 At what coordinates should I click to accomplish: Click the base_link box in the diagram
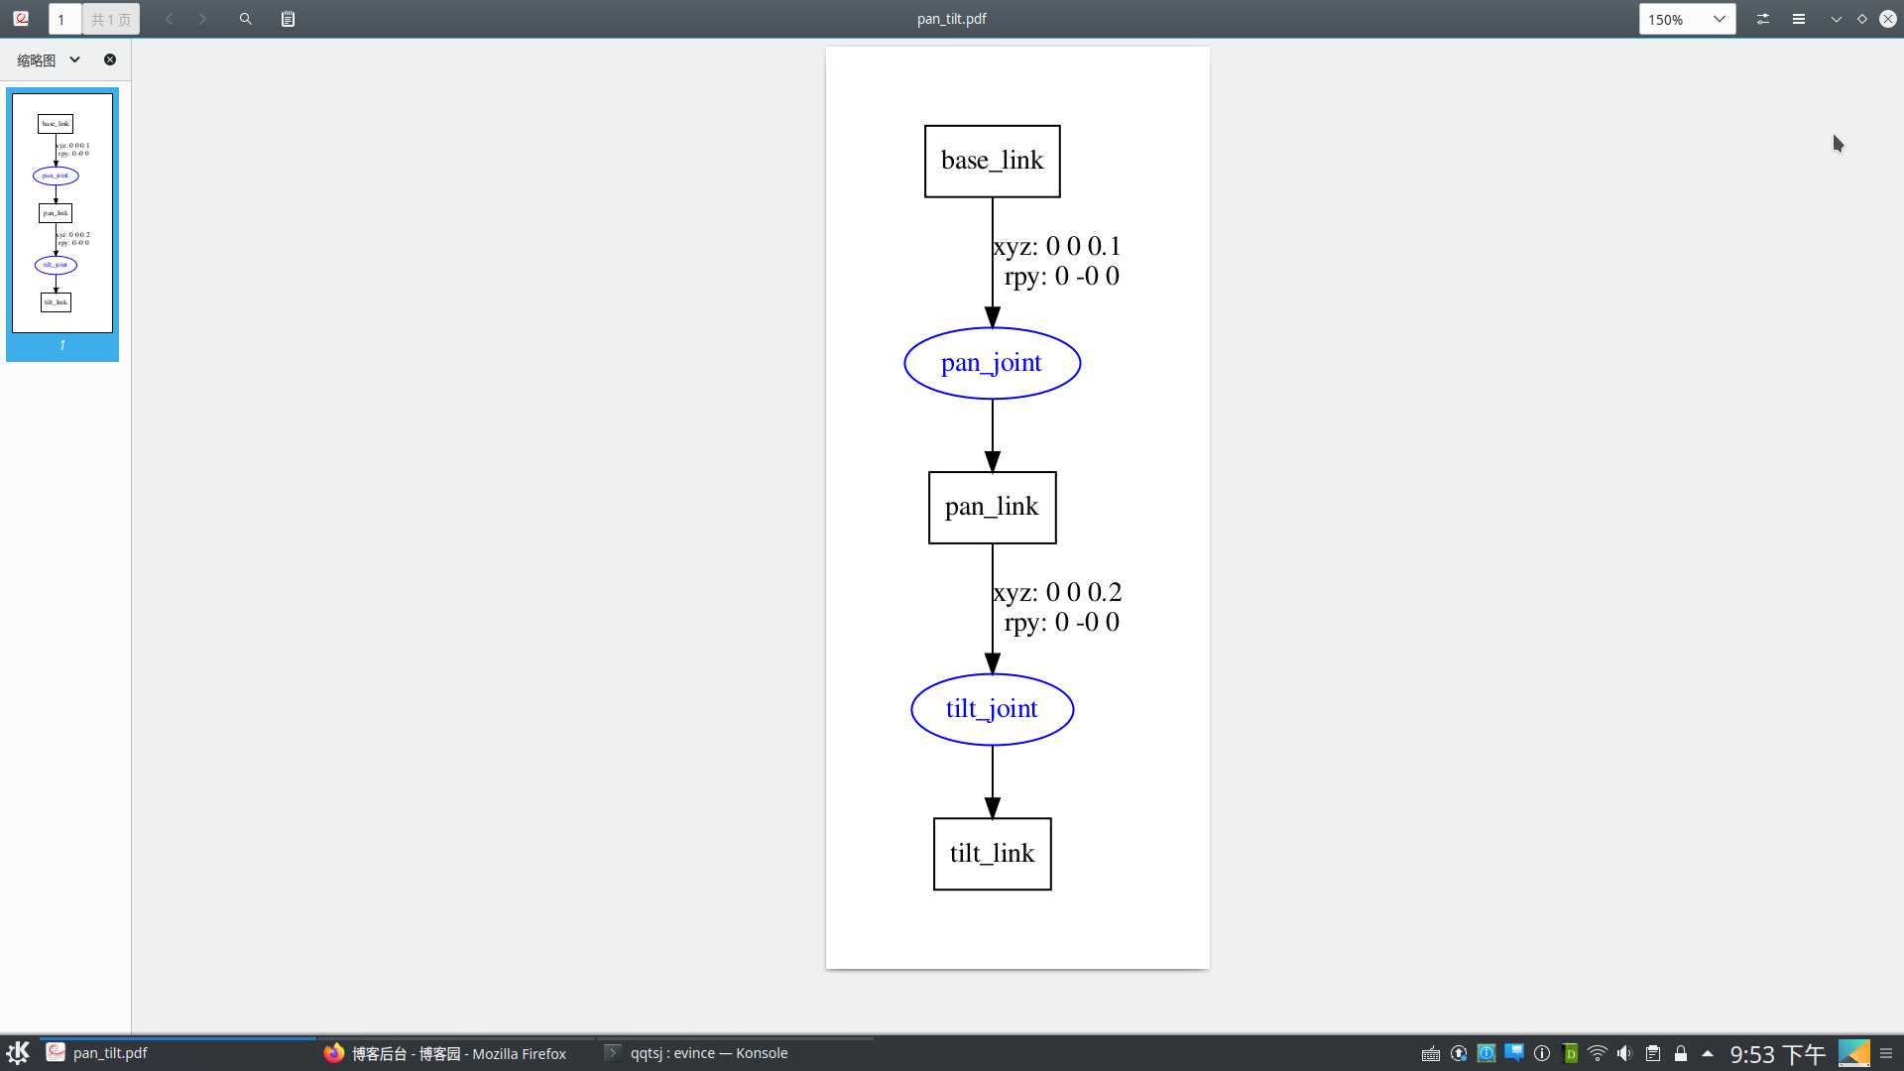[x=992, y=161]
